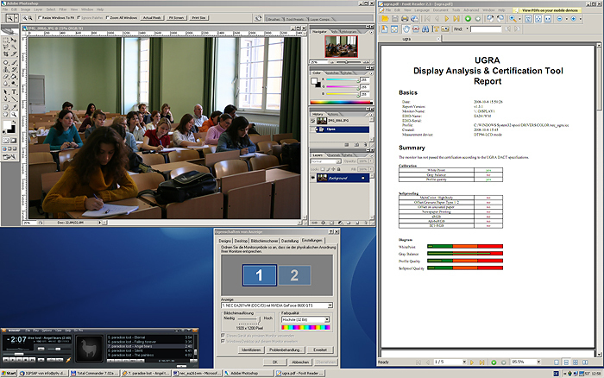Select the Brush tool in Photoshop toolbox
The height and width of the screenshot is (378, 604).
tap(14, 62)
